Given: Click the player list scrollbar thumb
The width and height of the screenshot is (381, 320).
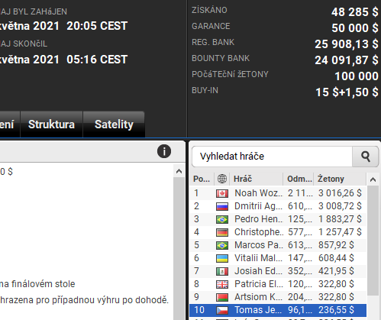Looking at the screenshot, I should 373,241.
